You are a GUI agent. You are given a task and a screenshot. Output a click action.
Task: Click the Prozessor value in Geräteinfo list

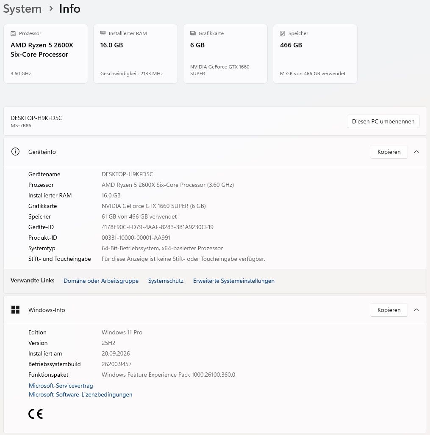tap(168, 185)
